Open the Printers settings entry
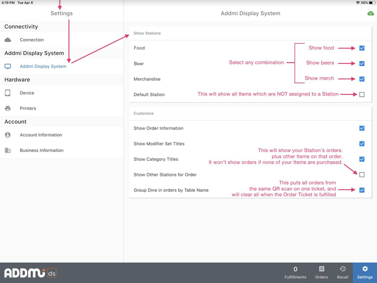This screenshot has height=283, width=377. 61,108
